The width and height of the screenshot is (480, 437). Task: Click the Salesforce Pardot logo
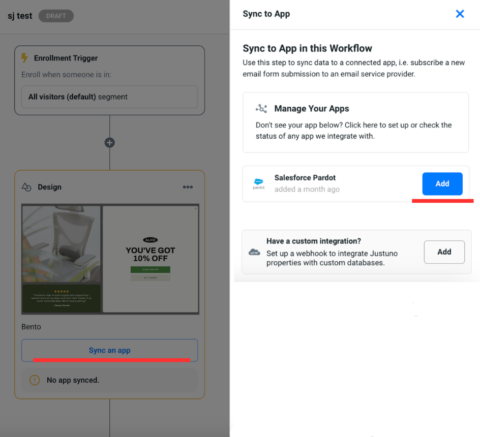(x=259, y=183)
